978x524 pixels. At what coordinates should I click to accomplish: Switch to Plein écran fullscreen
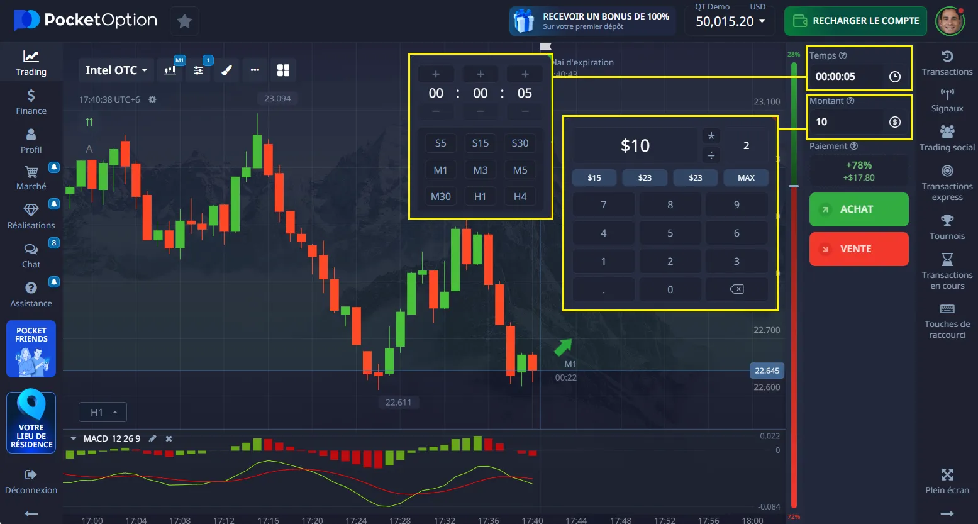[947, 481]
